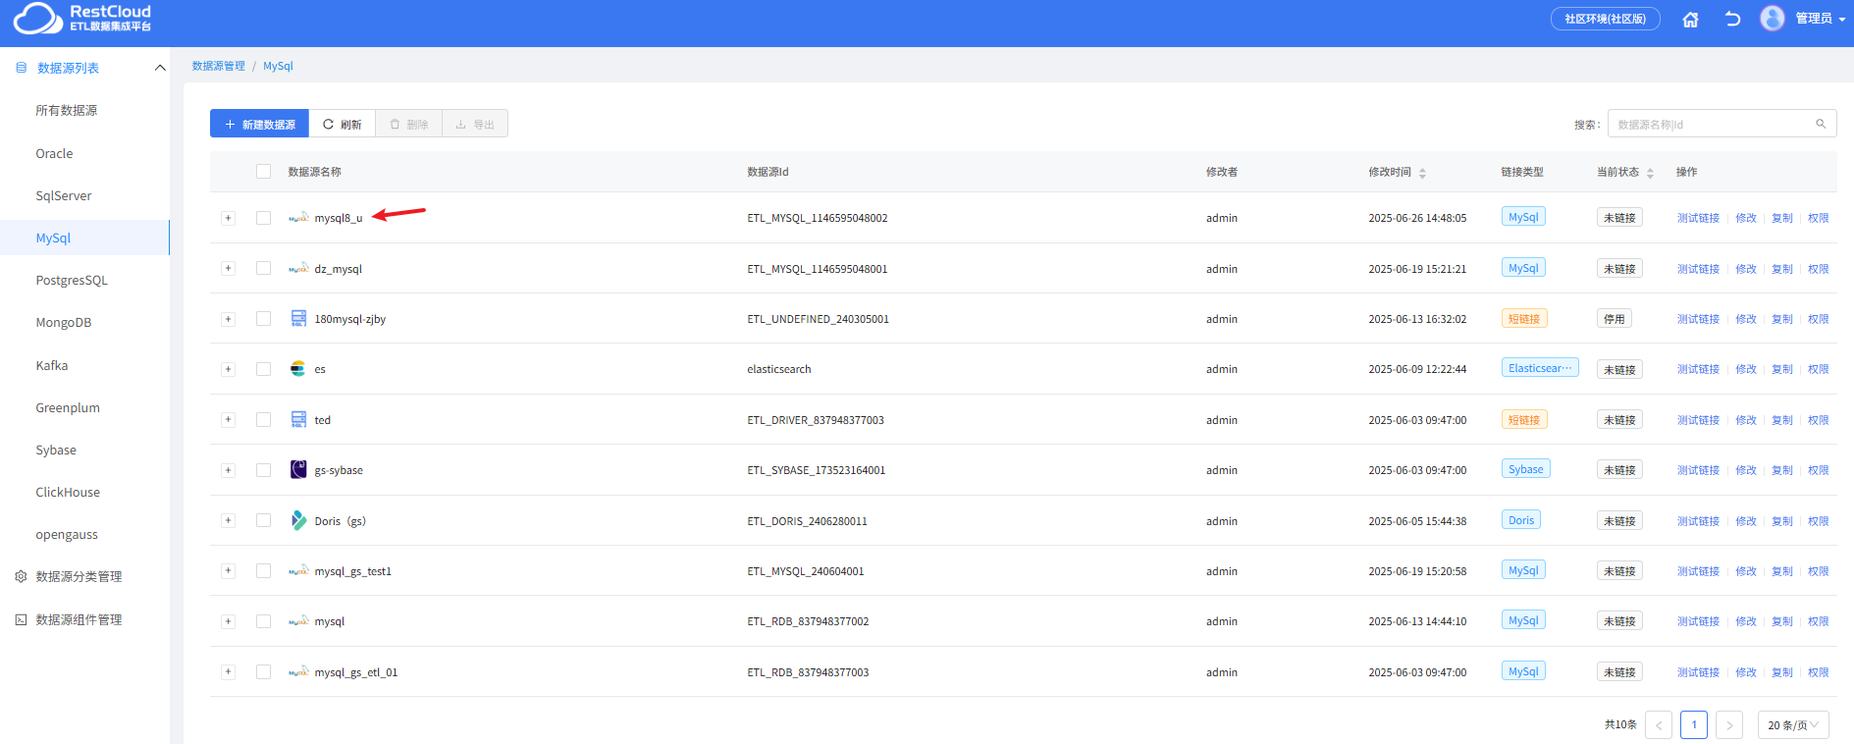Viewport: 1854px width, 744px height.
Task: Click the next page arrow
Action: (1729, 724)
